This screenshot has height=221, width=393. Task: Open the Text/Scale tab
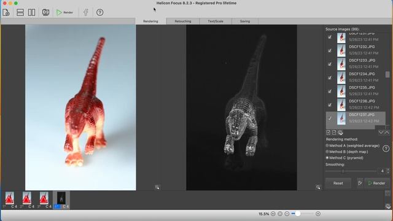pos(216,21)
